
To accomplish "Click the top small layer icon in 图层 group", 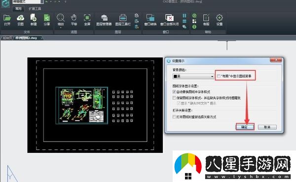I will click(x=137, y=15).
